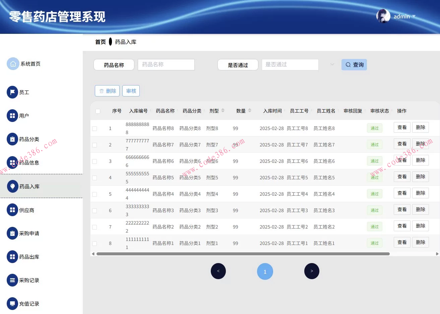Screen dimensions: 440x314
Task: Click 查看 on the 药品名称8 row
Action: (402, 127)
